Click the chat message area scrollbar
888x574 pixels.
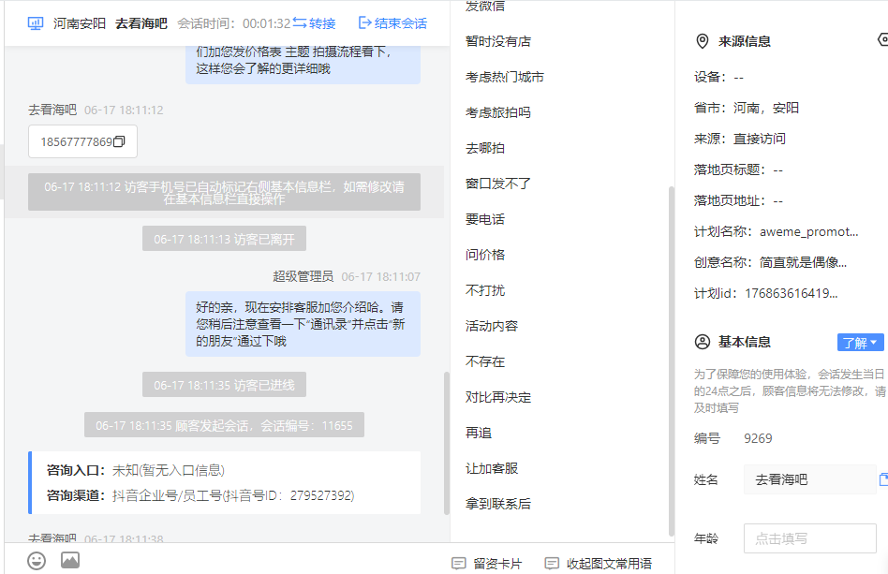click(447, 443)
